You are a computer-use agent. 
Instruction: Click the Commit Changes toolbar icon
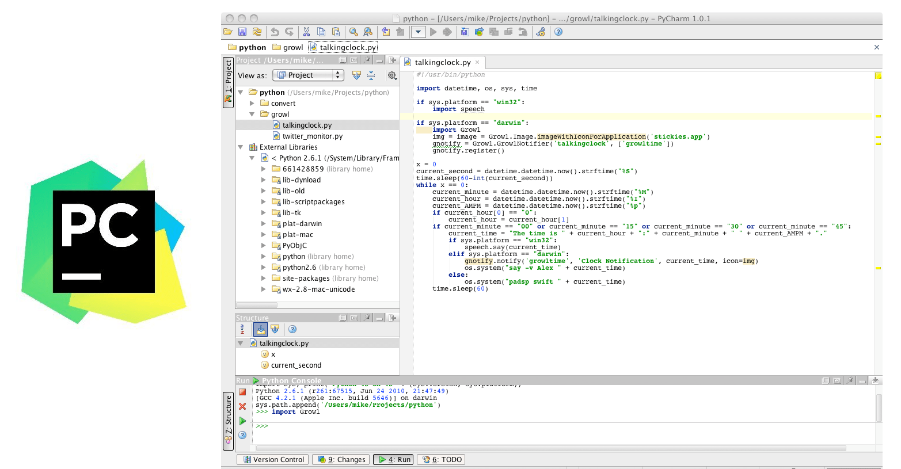pos(465,32)
